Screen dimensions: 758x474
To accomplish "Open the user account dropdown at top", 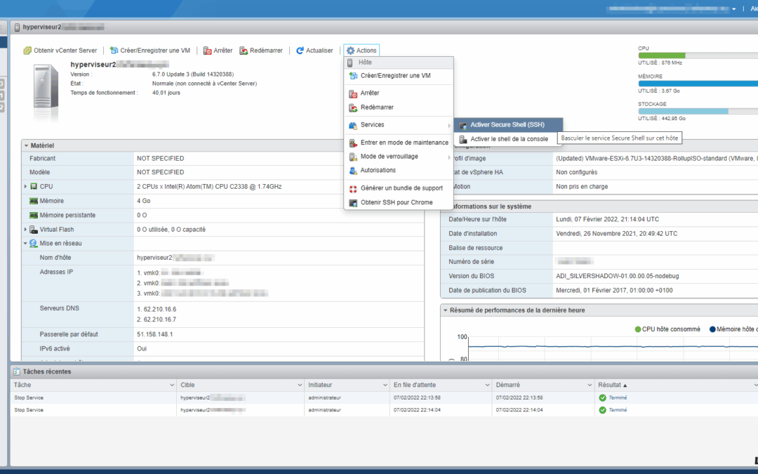I will 734,8.
